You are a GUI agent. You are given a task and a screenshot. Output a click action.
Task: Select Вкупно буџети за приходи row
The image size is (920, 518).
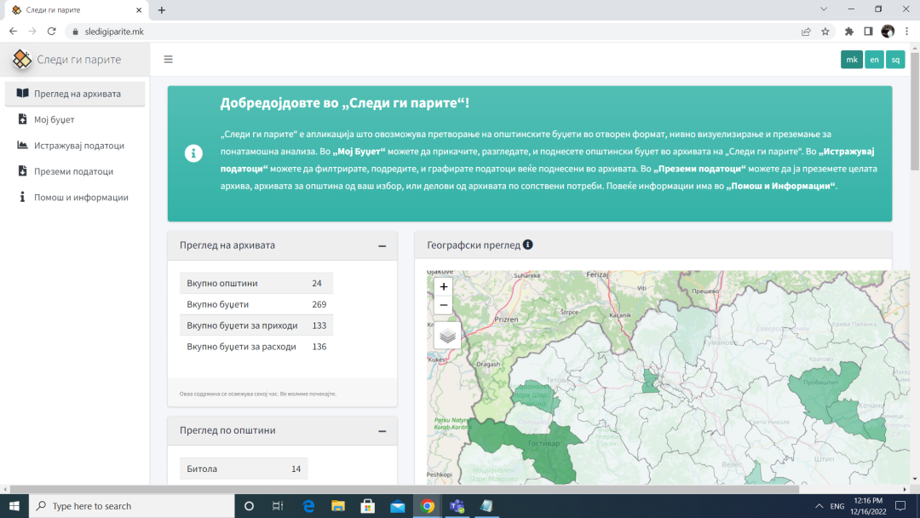256,325
